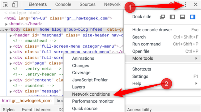Expand the header masthead node
The width and height of the screenshot is (201, 112).
11,36
